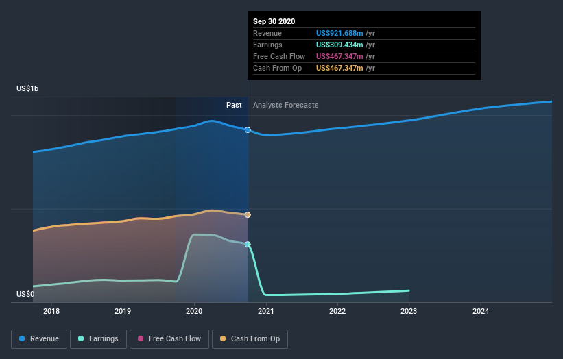The height and width of the screenshot is (359, 563).
Task: Toggle the Revenue legend button
Action: [x=39, y=339]
